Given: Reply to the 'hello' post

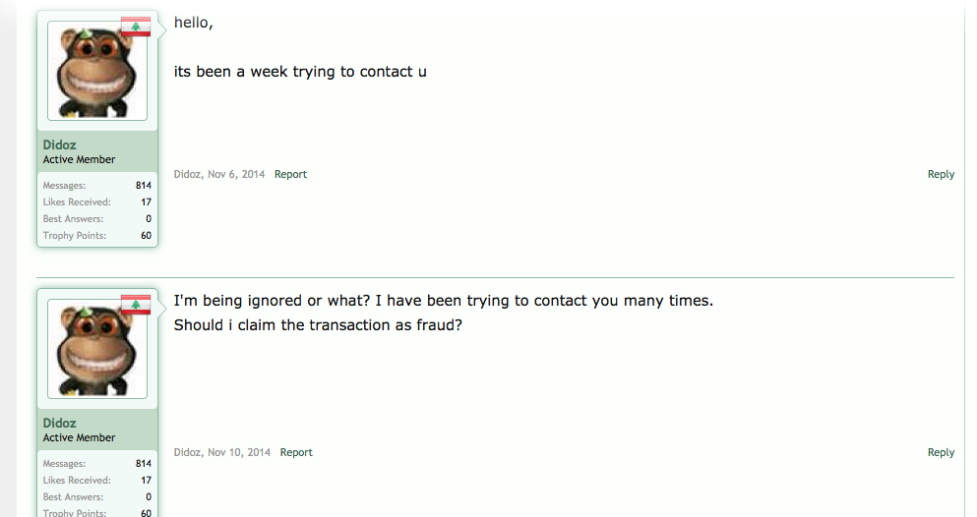Looking at the screenshot, I should [x=941, y=174].
